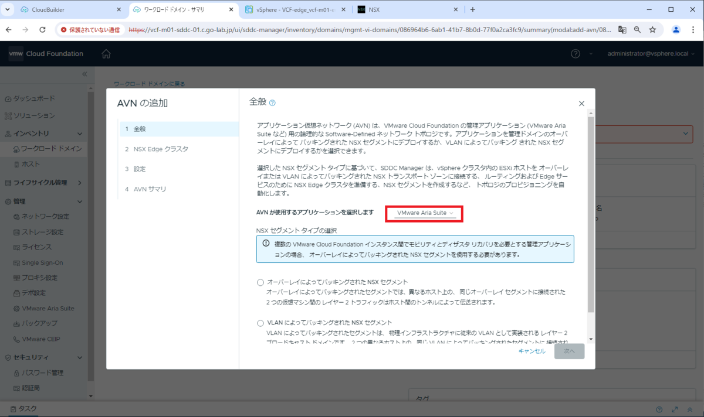Click the キャンセル button

[x=532, y=351]
